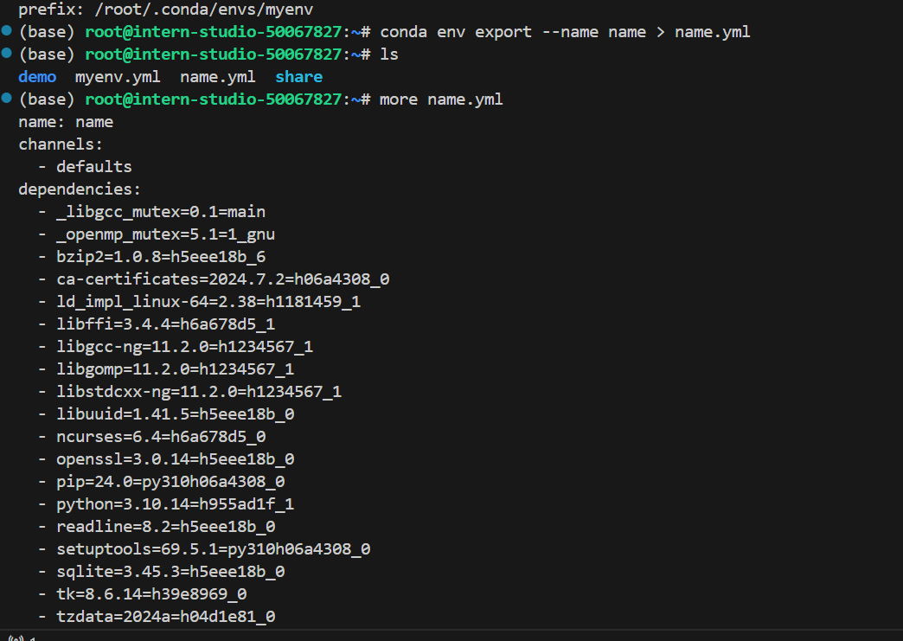
Task: Click the '- defaults' channel entry
Action: 85,166
